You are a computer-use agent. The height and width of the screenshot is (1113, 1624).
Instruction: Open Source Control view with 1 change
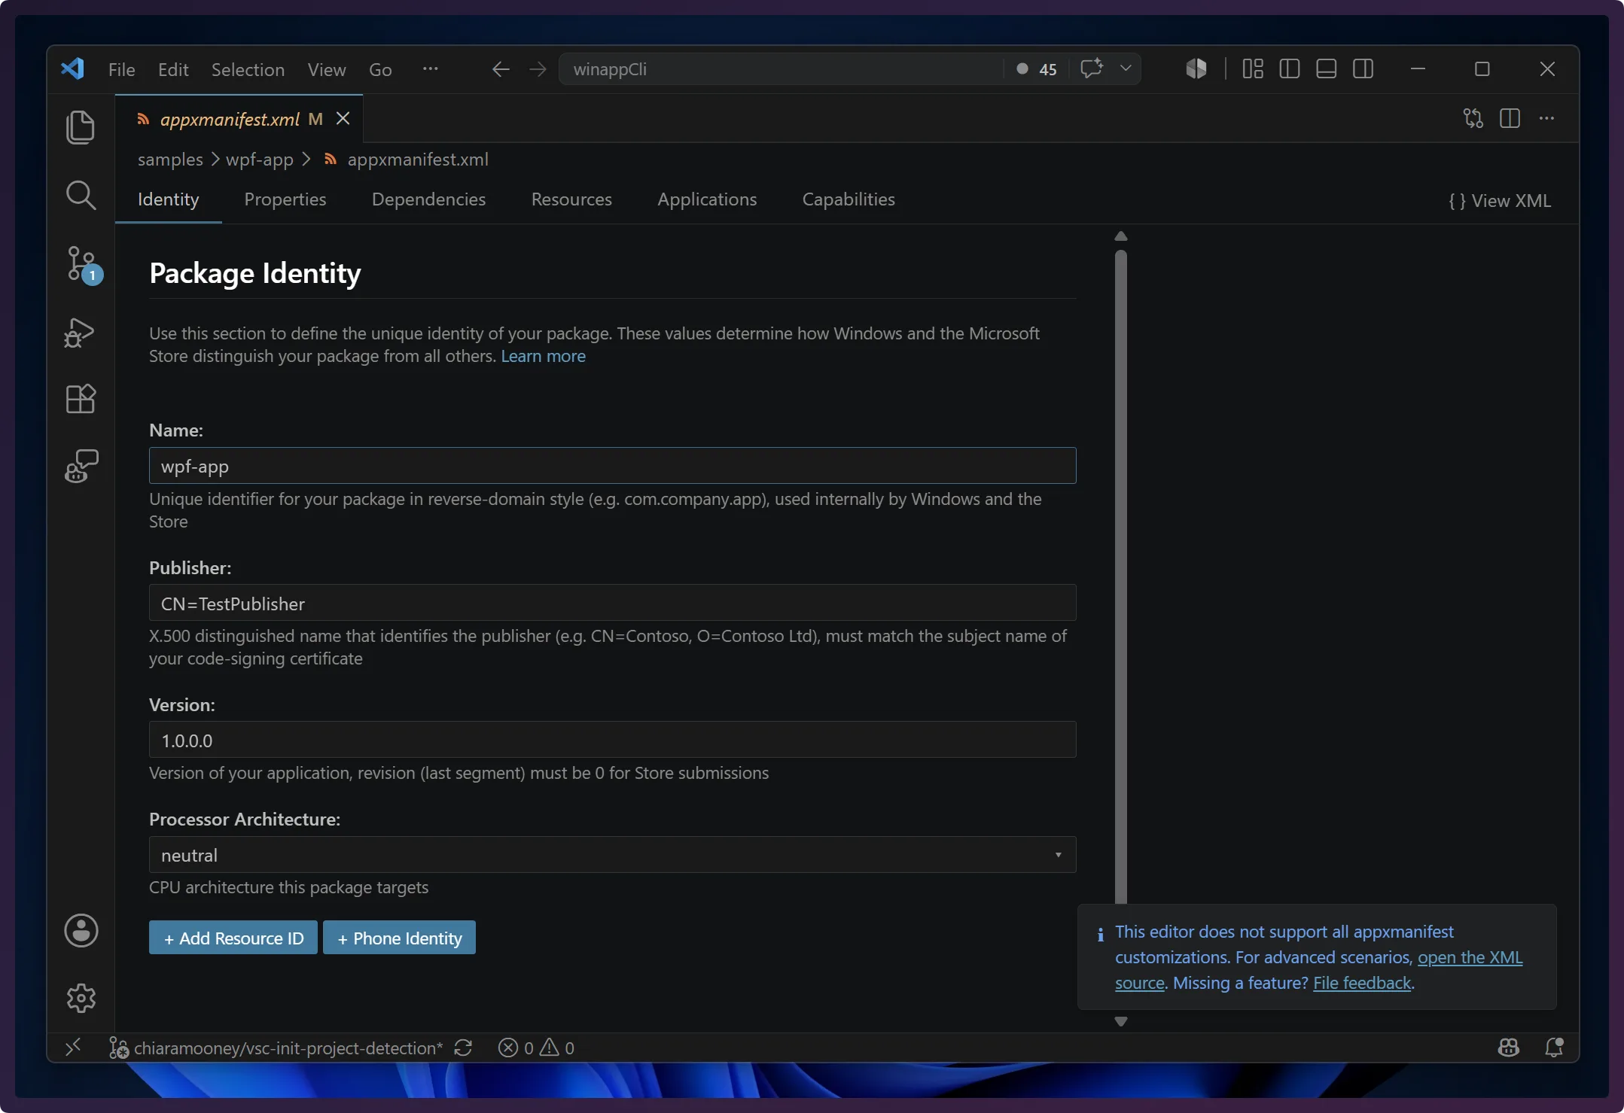click(x=82, y=264)
